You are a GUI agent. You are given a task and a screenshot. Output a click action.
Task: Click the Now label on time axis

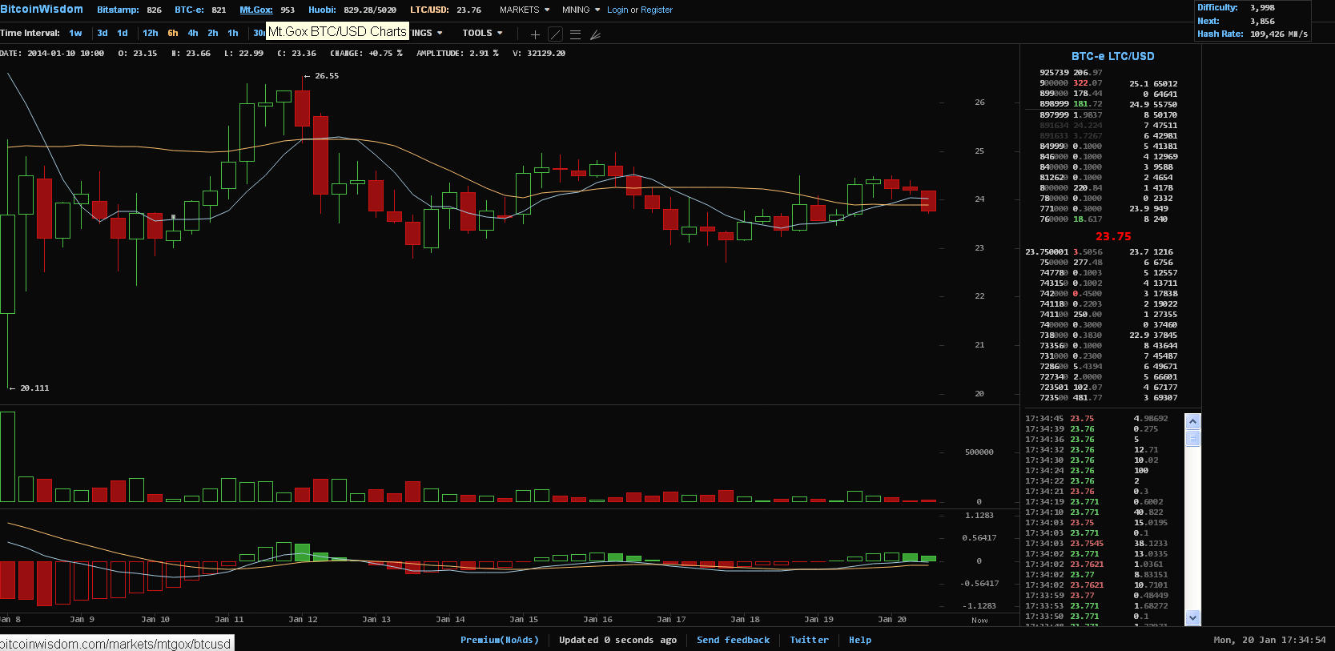[x=979, y=620]
